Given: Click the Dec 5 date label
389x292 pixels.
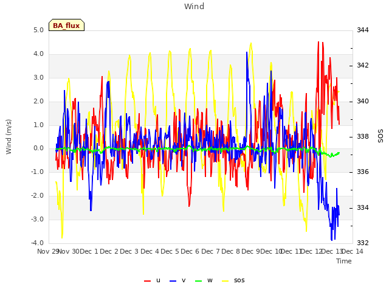Looking at the screenshot, I should tap(170, 251).
